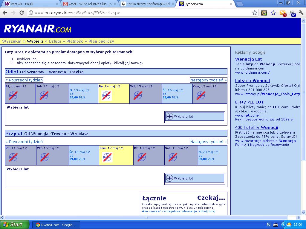Click PL language indicator in taskbar
This screenshot has height=229, width=306.
pyautogui.click(x=268, y=225)
